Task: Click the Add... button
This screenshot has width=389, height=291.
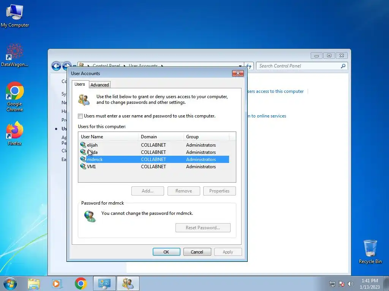Action: coord(148,191)
